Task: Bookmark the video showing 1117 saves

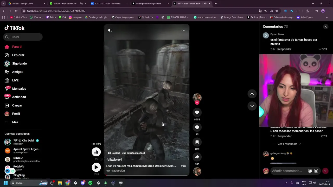Action: (x=197, y=142)
